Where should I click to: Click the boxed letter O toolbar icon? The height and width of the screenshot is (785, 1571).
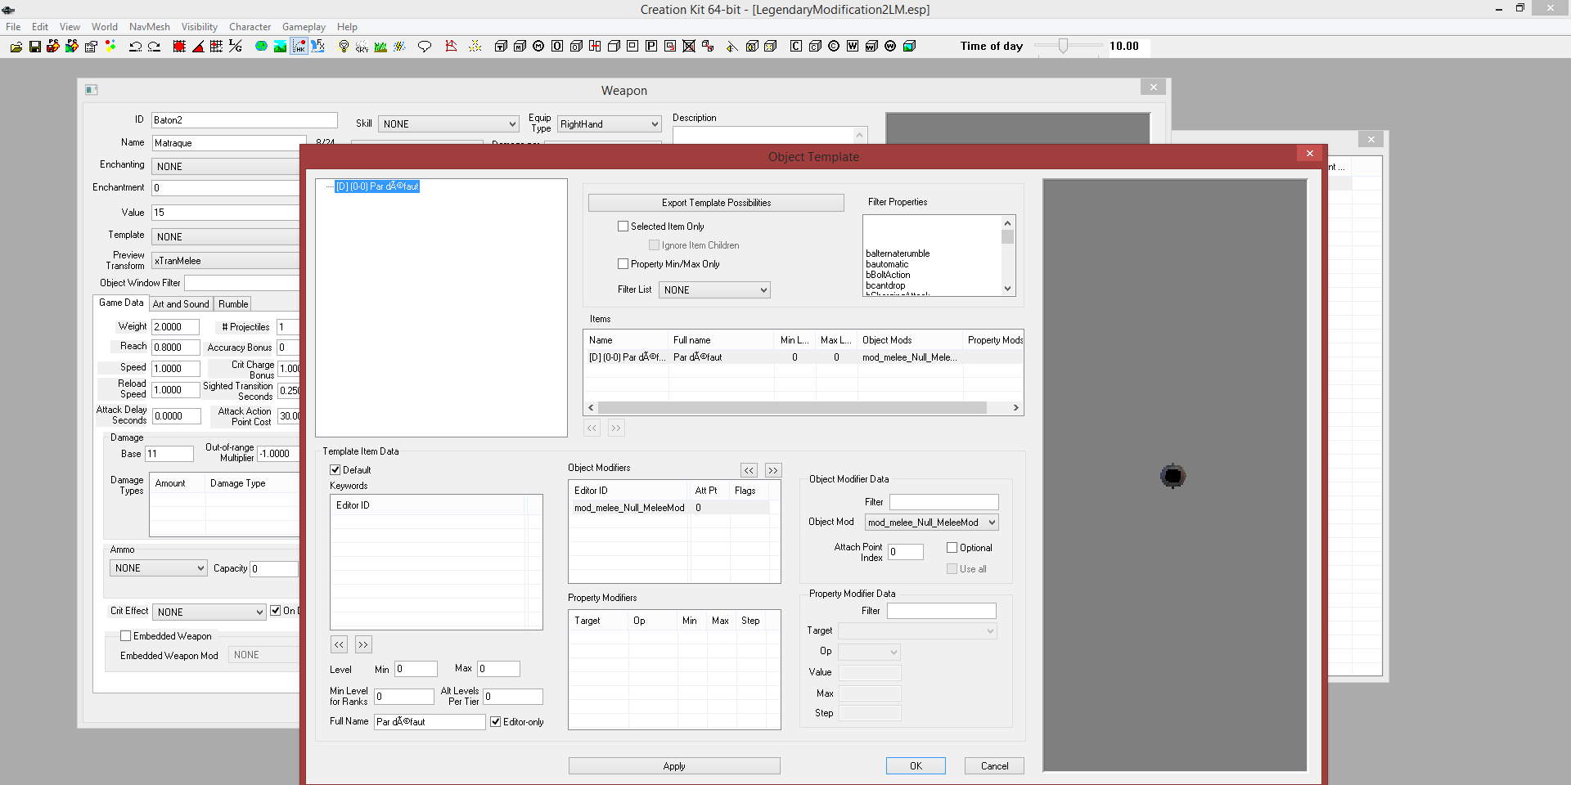pyautogui.click(x=557, y=47)
